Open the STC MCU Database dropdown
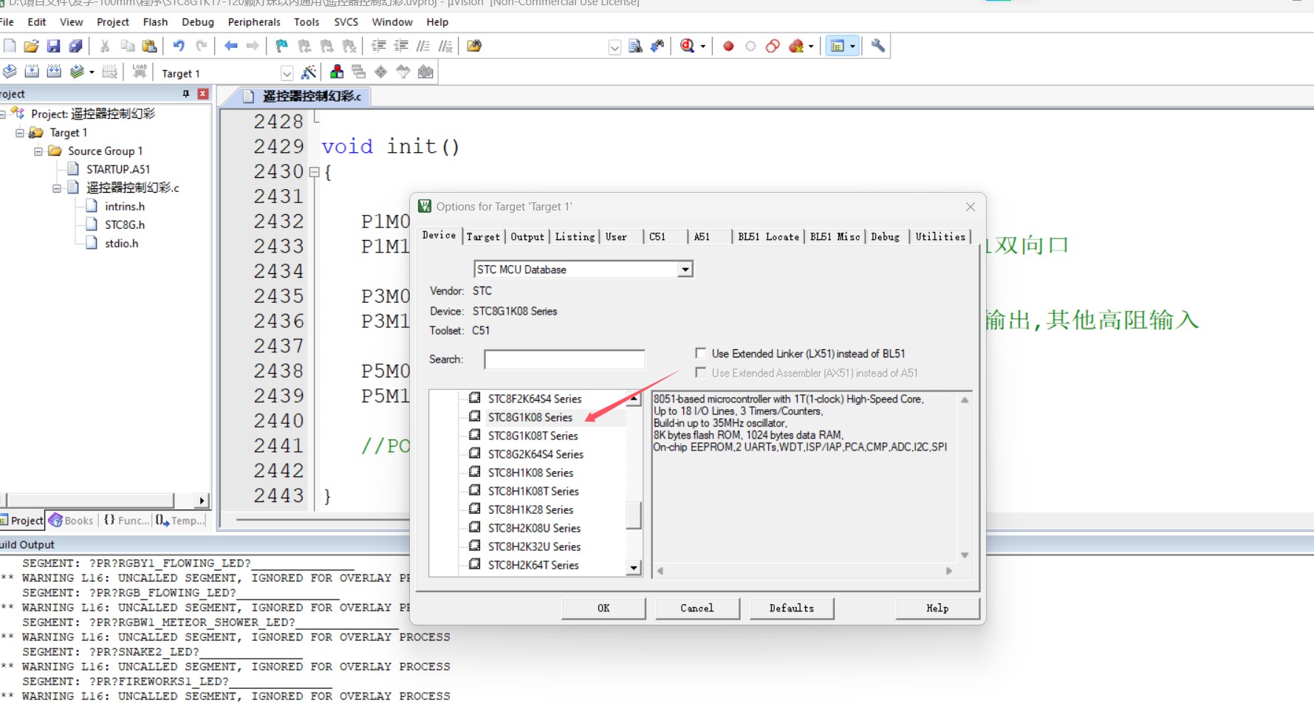Viewport: 1314px width, 703px height. pyautogui.click(x=685, y=270)
